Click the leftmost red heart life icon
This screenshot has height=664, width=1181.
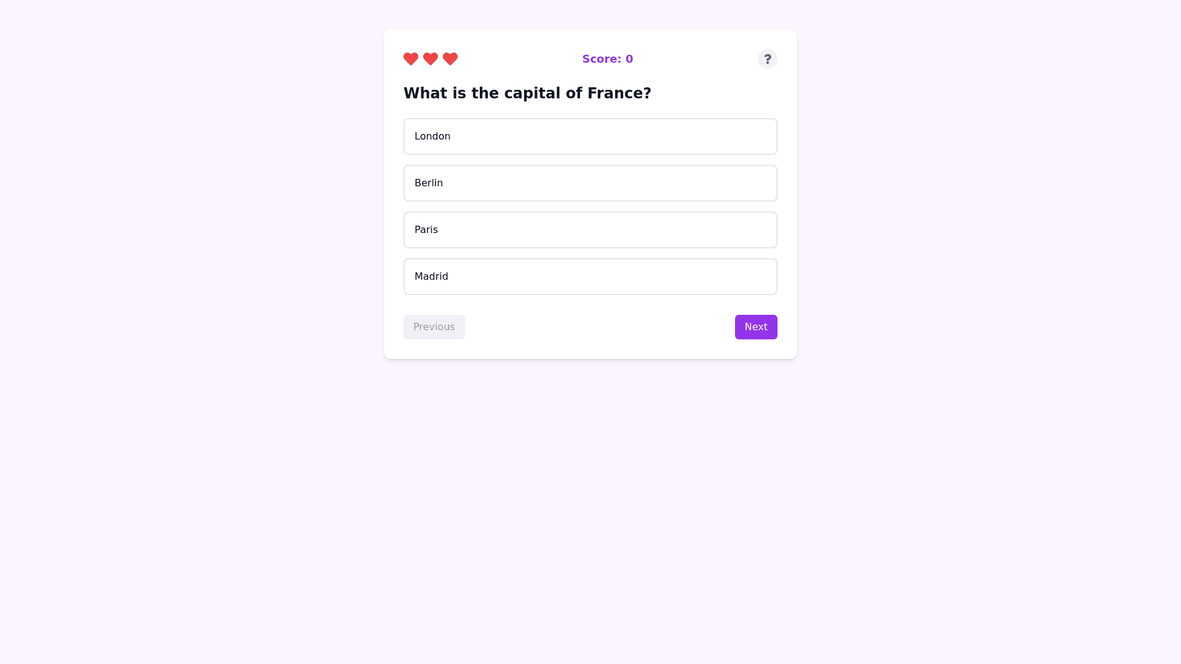(411, 59)
